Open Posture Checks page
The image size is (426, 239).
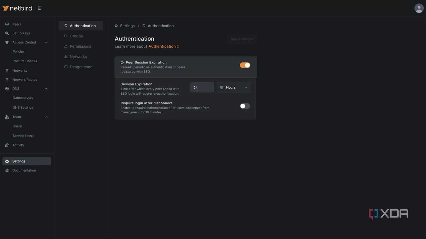pos(25,61)
